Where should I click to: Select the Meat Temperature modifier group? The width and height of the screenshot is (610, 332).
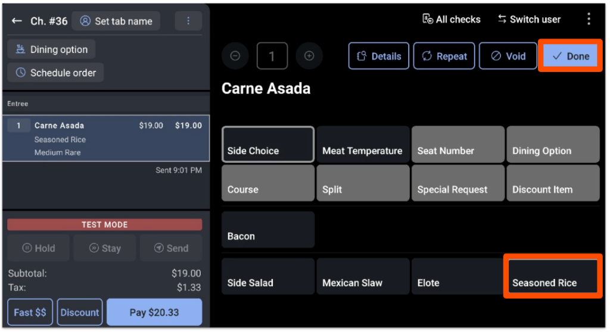pyautogui.click(x=363, y=144)
